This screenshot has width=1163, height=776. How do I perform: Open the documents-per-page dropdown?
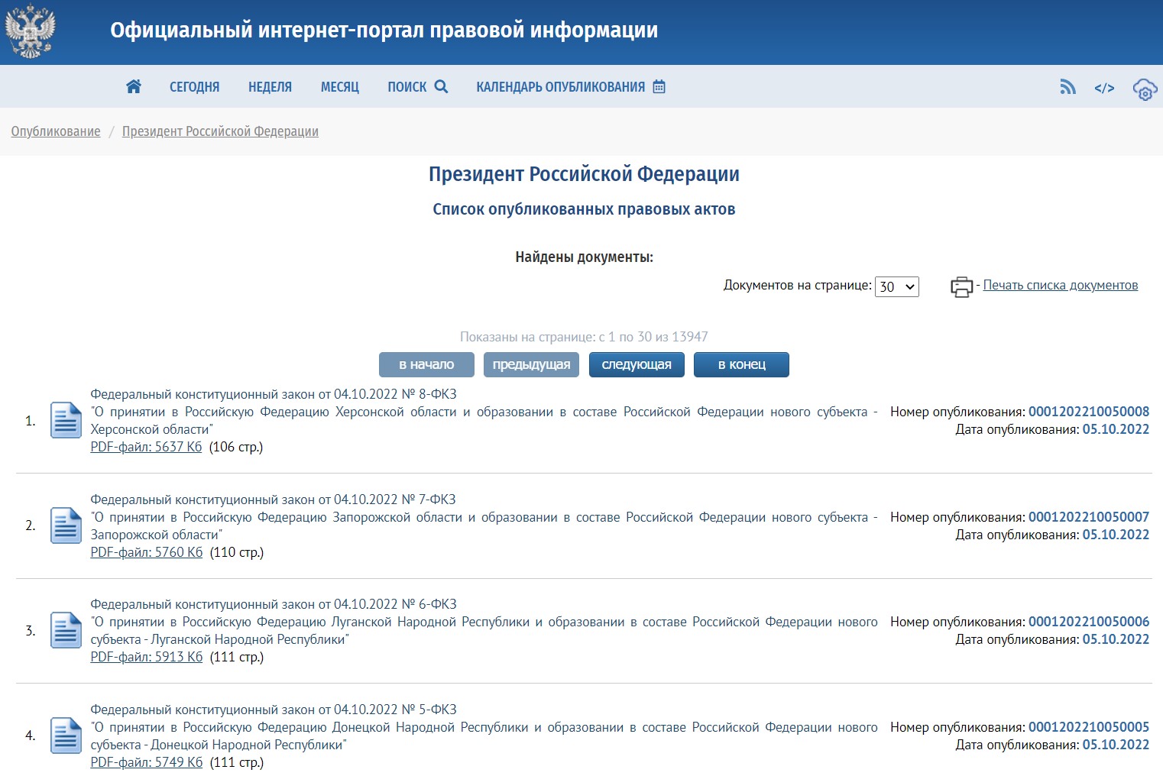click(897, 286)
